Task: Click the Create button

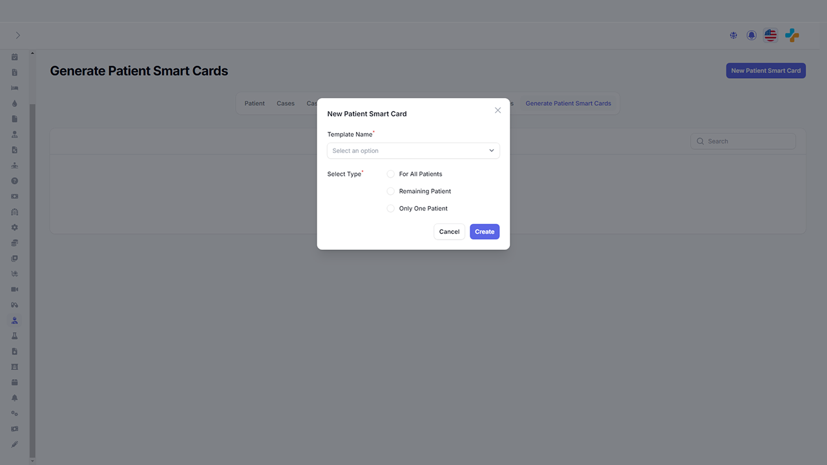Action: pyautogui.click(x=485, y=232)
